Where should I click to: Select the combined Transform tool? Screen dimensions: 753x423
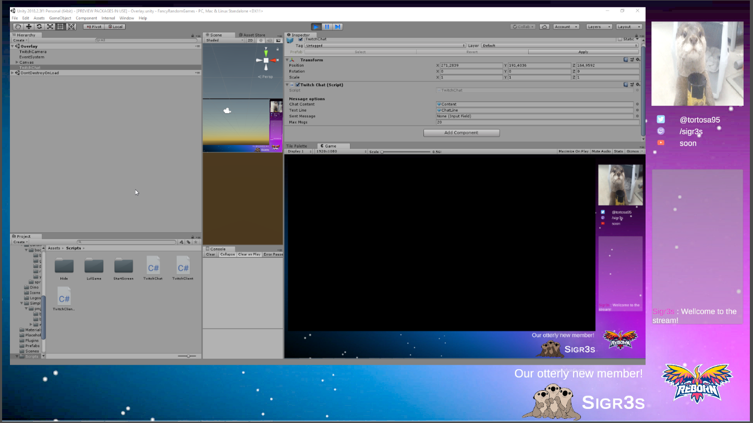coord(71,27)
